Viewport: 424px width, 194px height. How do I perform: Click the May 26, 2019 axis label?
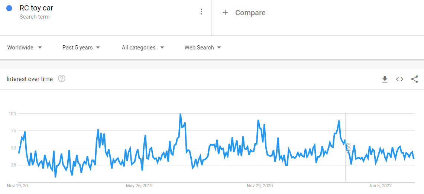(x=139, y=186)
